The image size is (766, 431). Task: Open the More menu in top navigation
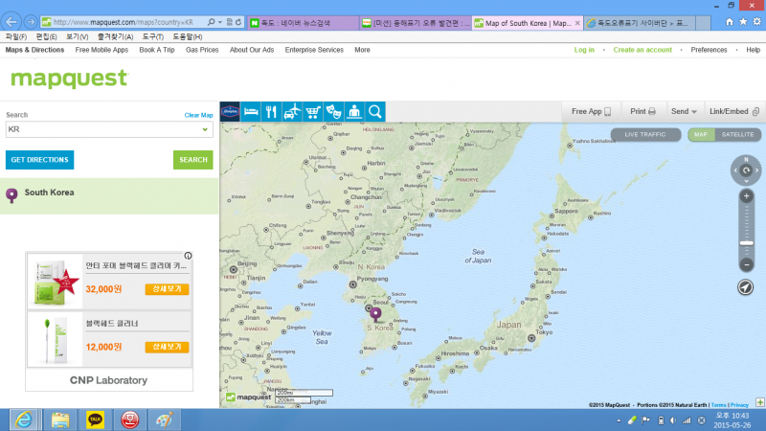coord(362,50)
